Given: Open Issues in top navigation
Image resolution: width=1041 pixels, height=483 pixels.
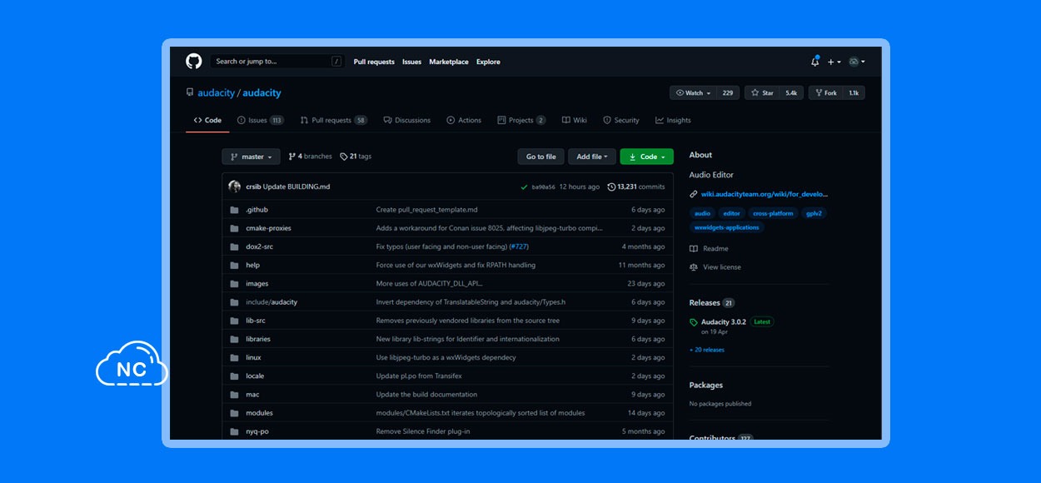Looking at the screenshot, I should (411, 62).
